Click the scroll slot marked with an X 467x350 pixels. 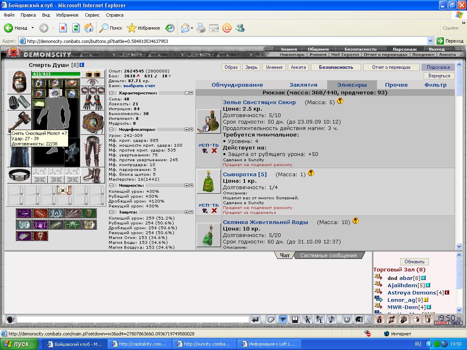[64, 190]
